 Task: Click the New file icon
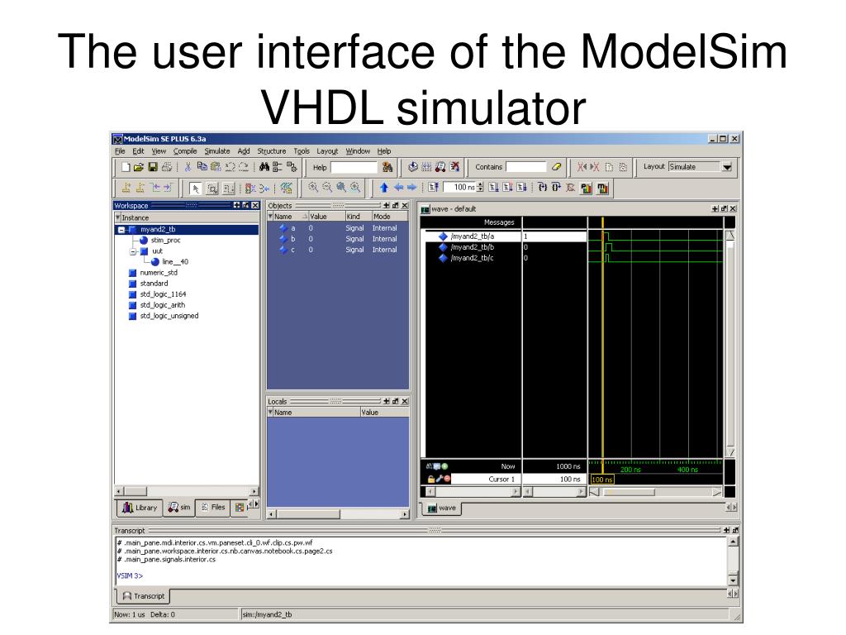[x=126, y=167]
